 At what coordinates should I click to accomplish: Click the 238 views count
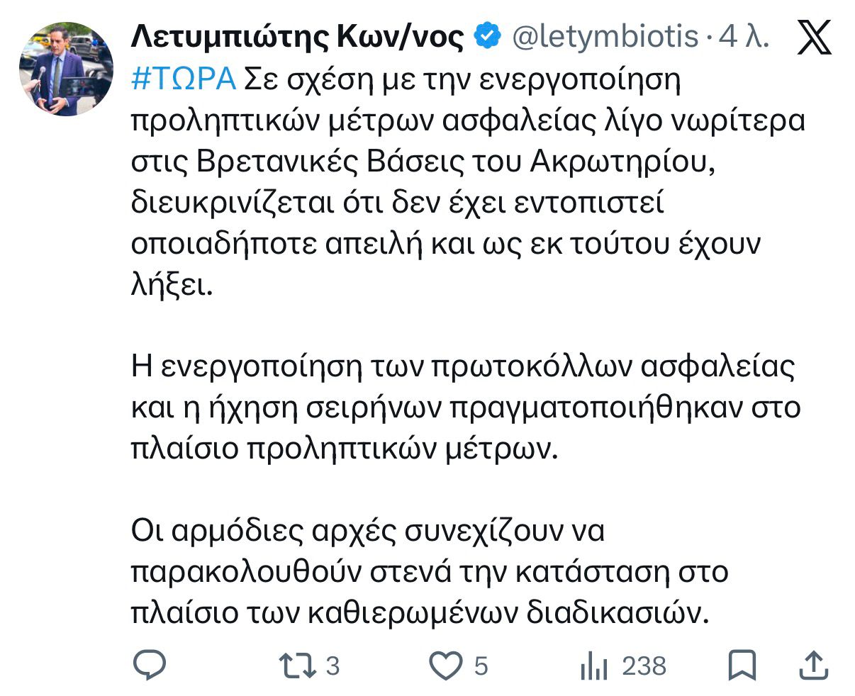(644, 666)
